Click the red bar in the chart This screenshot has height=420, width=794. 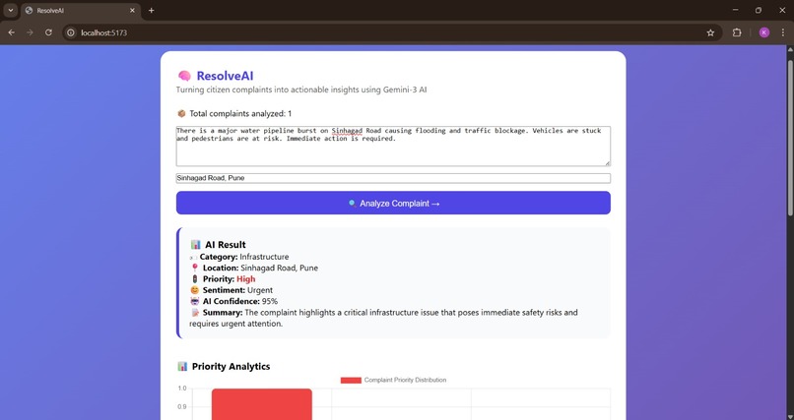[x=262, y=404]
